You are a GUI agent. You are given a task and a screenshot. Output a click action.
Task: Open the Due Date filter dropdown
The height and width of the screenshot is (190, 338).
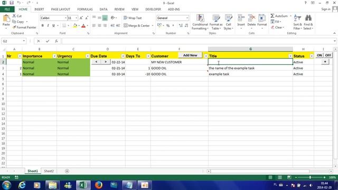pos(123,56)
